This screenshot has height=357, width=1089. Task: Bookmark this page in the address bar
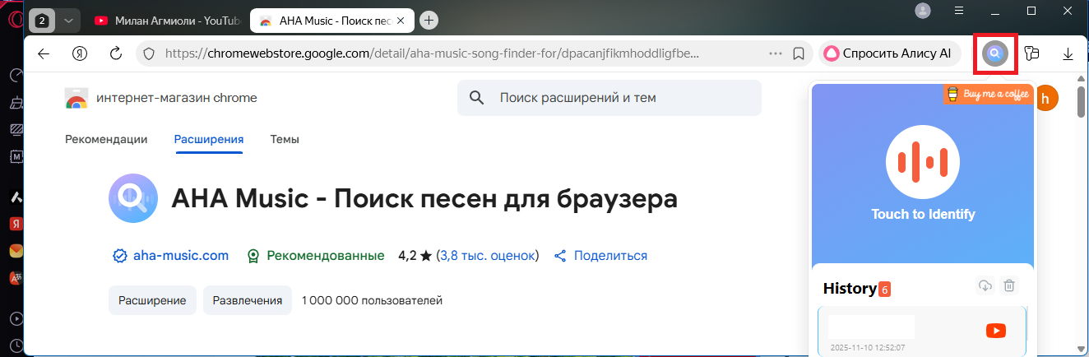point(798,53)
